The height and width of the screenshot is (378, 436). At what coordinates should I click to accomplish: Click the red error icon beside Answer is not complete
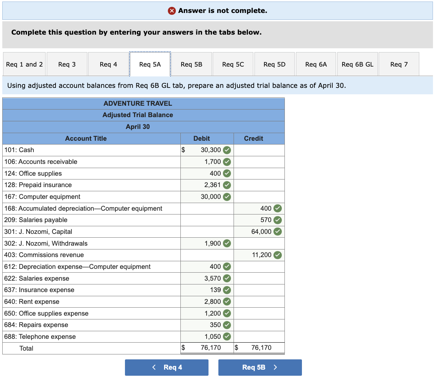point(172,11)
